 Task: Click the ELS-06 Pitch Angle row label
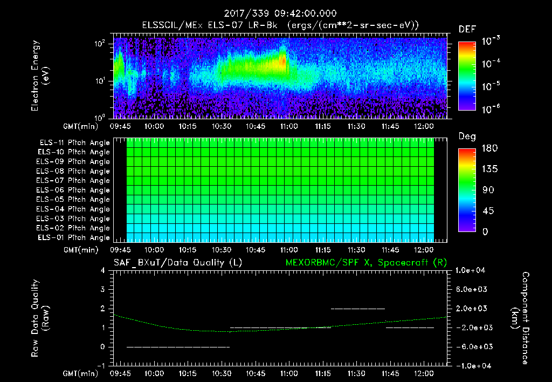(73, 190)
